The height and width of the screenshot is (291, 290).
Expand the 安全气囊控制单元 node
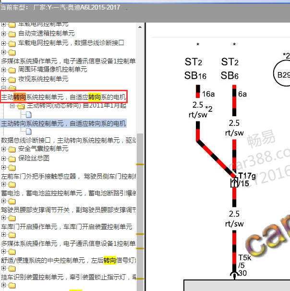3,149
